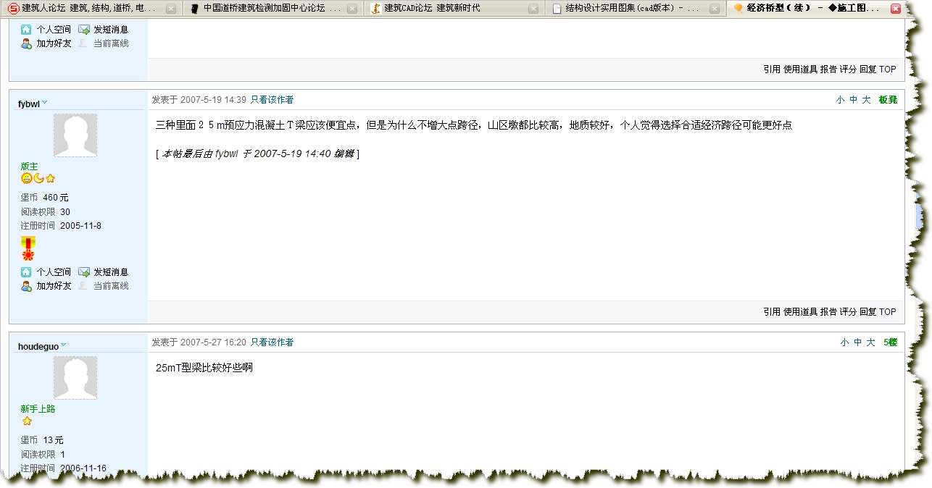This screenshot has width=932, height=488.
Task: Set font size 大 on the 板凳 post
Action: click(866, 100)
